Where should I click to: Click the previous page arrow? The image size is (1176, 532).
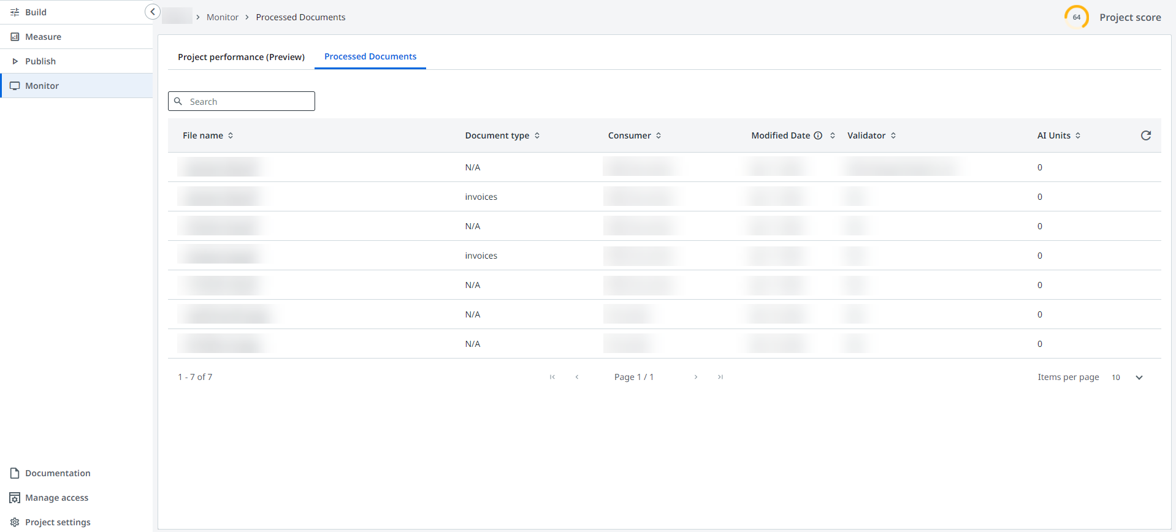(x=577, y=377)
